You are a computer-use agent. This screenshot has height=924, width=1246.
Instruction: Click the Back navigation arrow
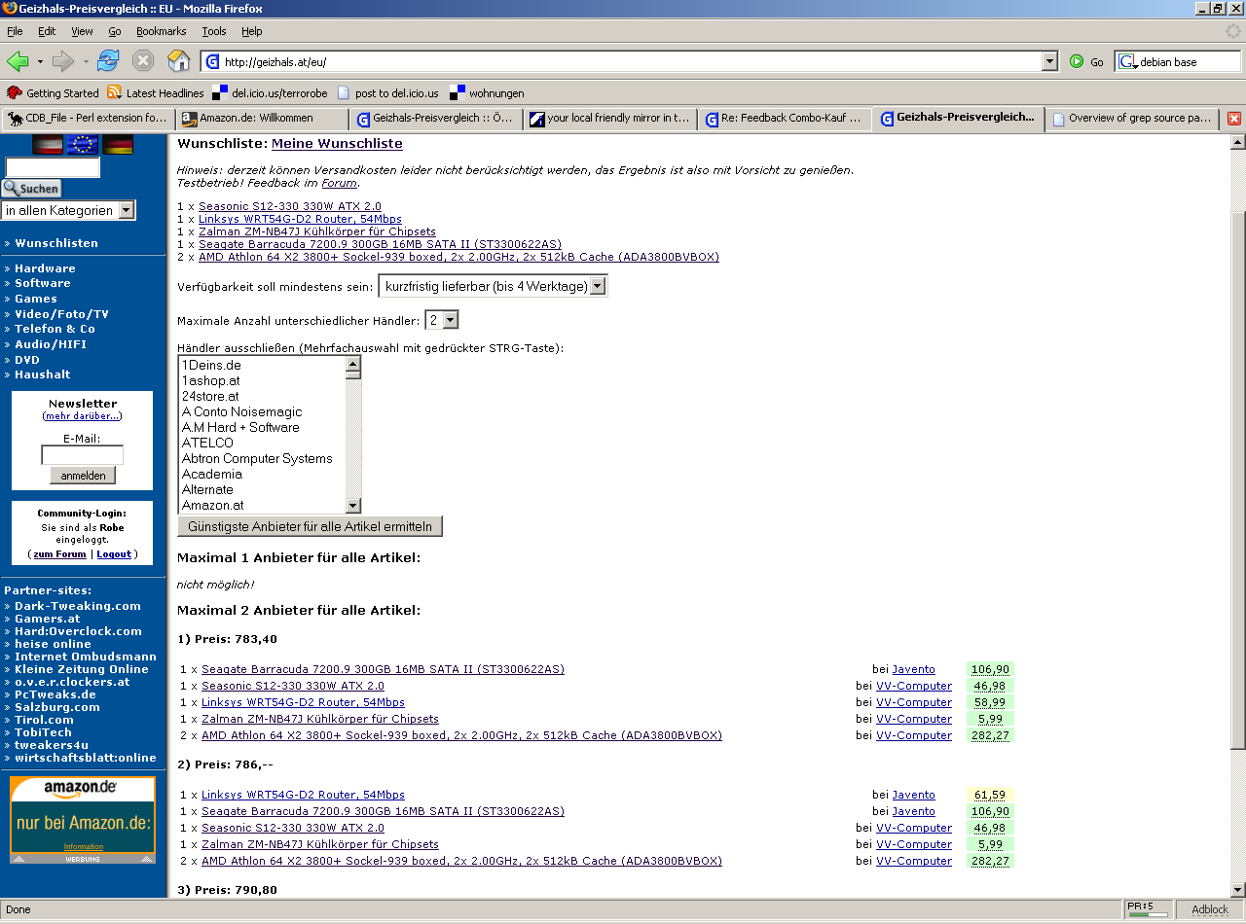click(x=18, y=61)
